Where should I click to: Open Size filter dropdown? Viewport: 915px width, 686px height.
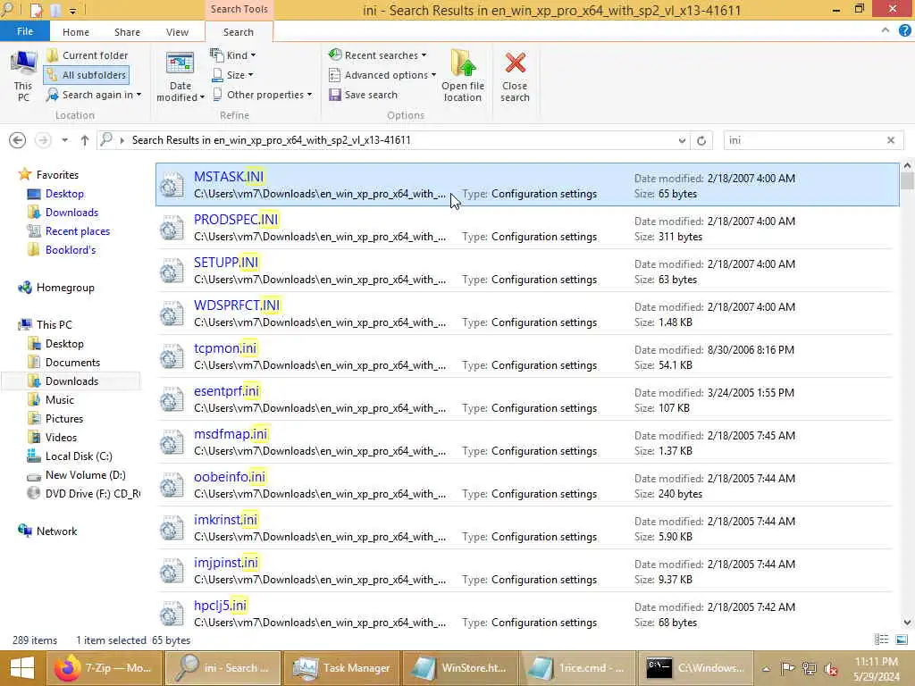point(232,75)
